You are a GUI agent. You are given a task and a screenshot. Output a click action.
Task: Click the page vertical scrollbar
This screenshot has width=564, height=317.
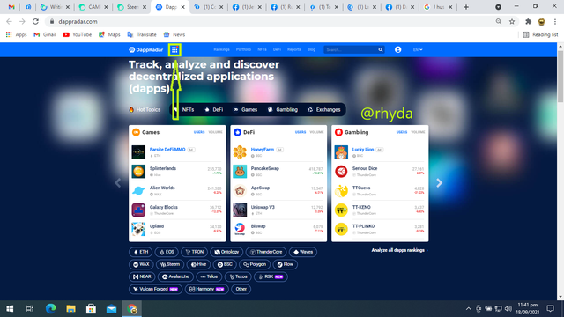560,76
